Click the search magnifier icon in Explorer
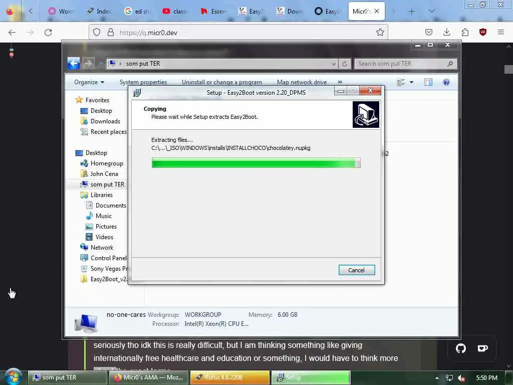513x385 pixels. [450, 64]
